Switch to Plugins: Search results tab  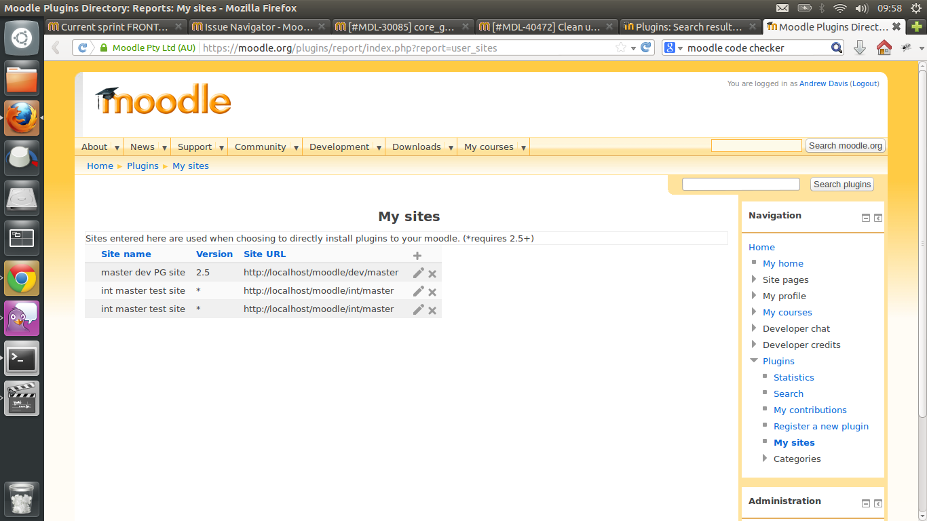coord(689,27)
